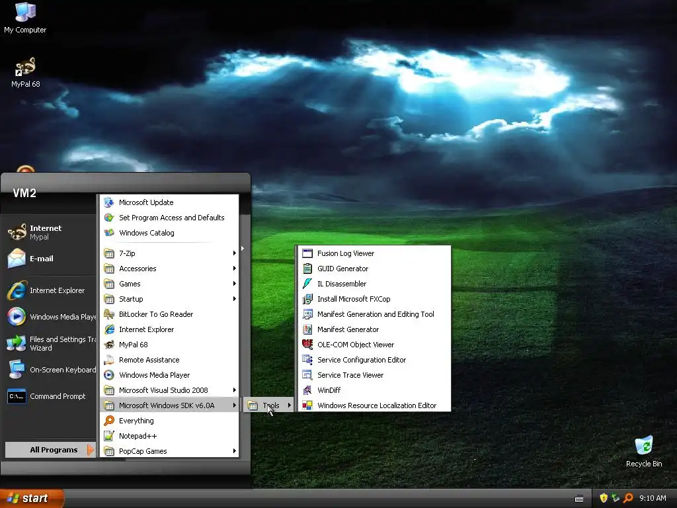Click the Install Microsoft FXCop icon

pos(307,299)
